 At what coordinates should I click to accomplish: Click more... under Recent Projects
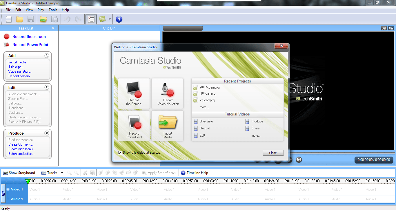tap(204, 107)
